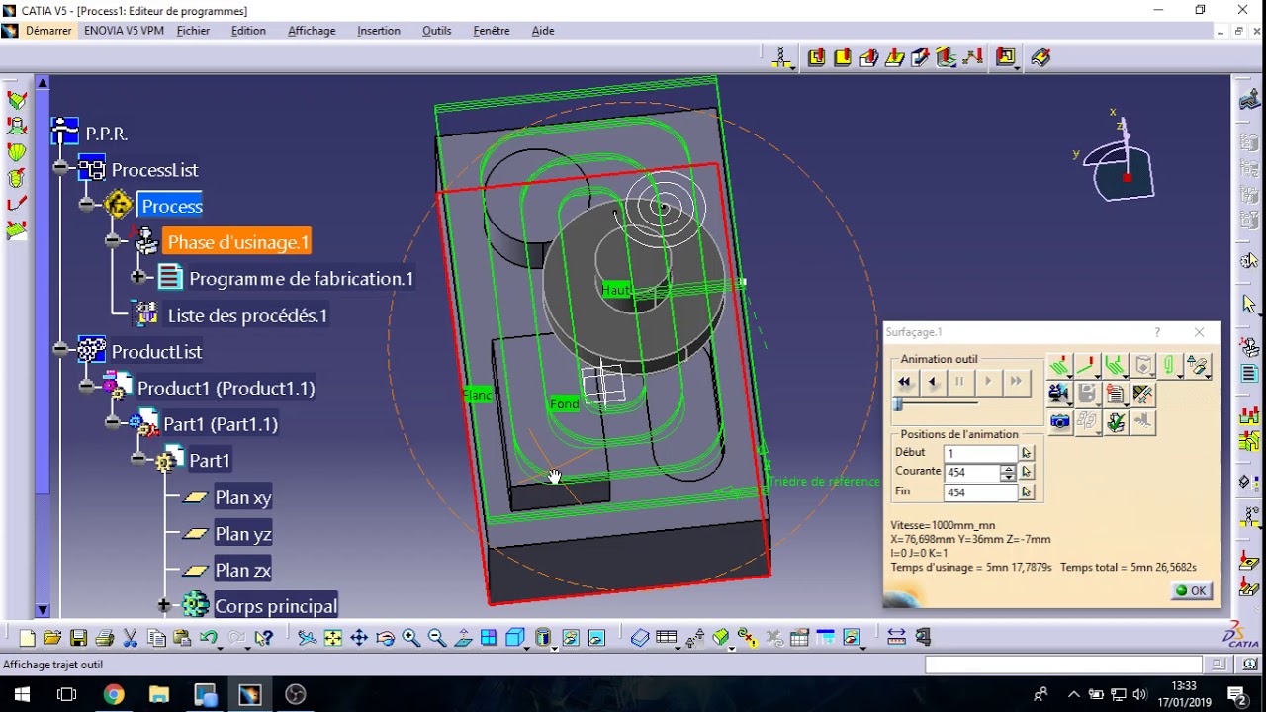This screenshot has height=712, width=1266.
Task: Open a file with the folder icon
Action: pyautogui.click(x=52, y=638)
